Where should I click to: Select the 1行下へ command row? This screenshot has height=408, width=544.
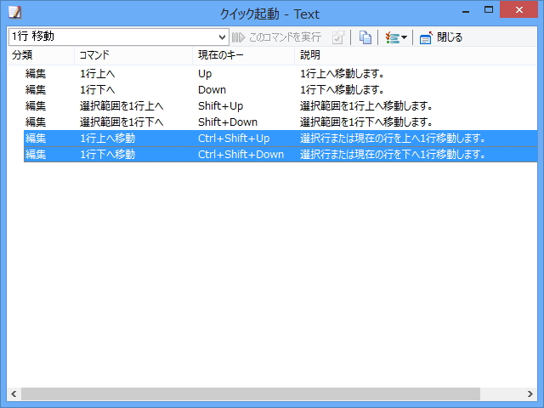[x=280, y=90]
